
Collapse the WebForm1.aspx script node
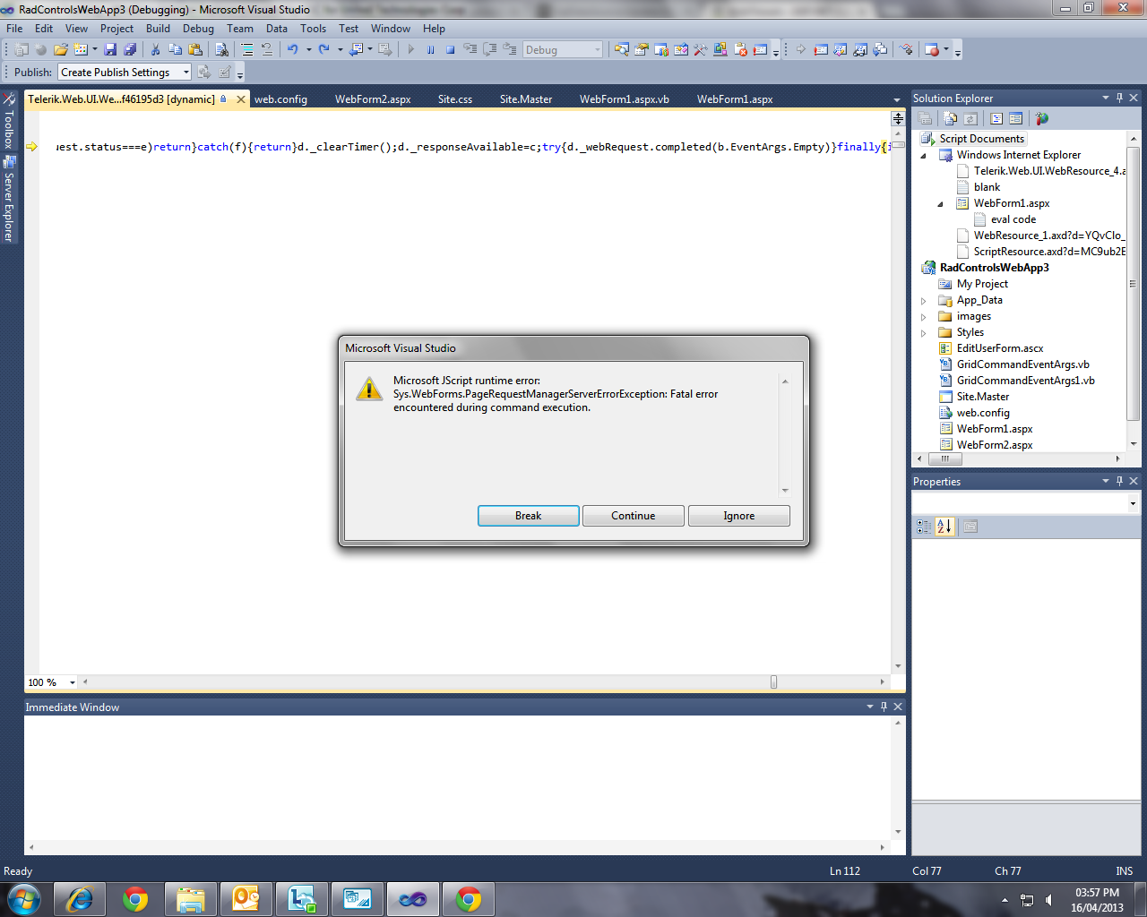point(941,204)
